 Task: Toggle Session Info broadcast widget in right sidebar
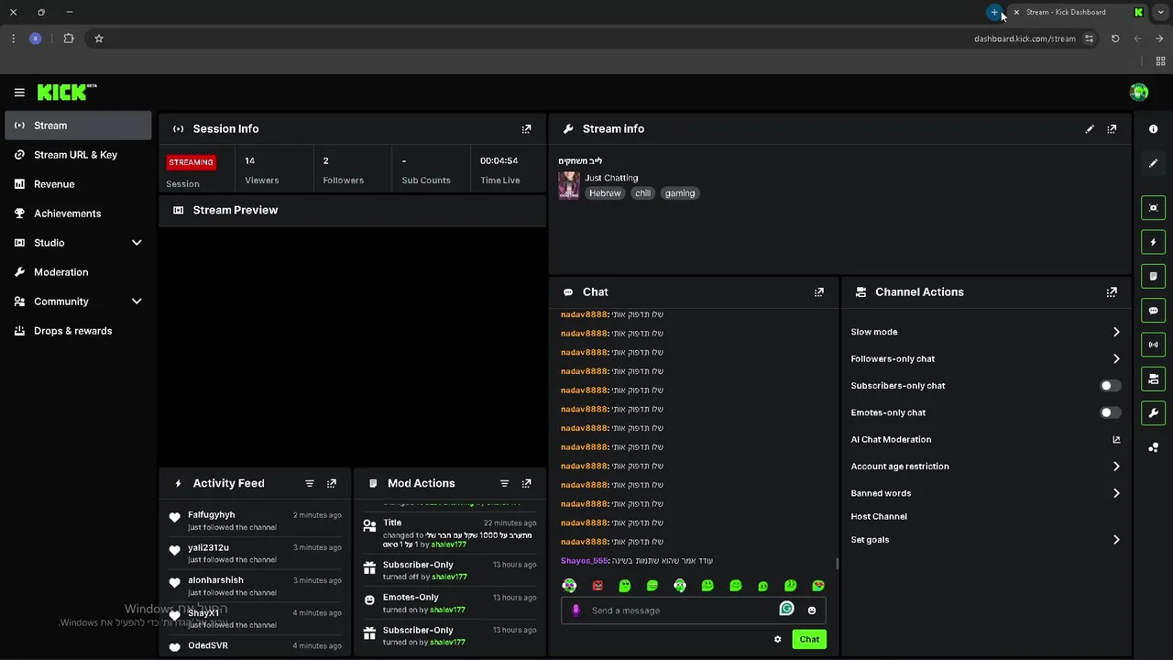pyautogui.click(x=1154, y=345)
